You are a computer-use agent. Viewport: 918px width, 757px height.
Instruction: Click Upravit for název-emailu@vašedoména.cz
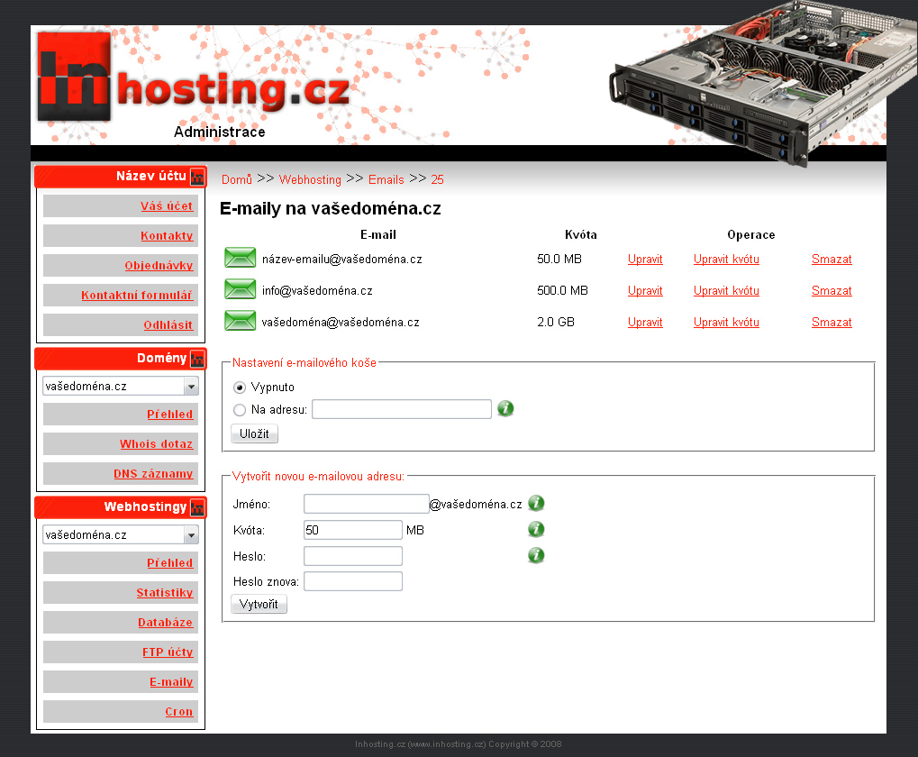645,259
